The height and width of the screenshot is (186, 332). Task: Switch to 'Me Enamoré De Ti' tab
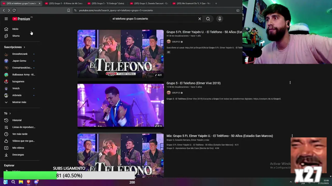191,3
